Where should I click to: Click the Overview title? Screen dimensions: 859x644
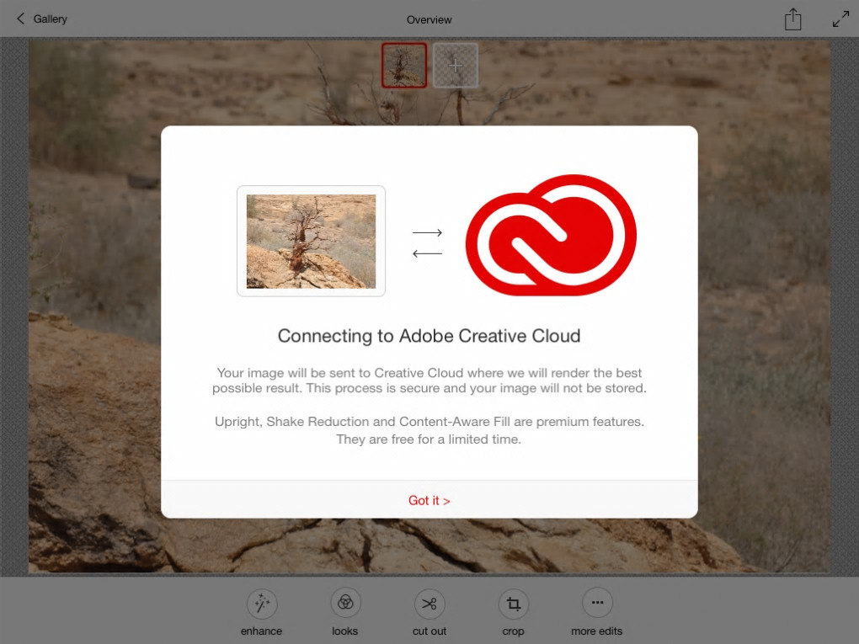(429, 19)
